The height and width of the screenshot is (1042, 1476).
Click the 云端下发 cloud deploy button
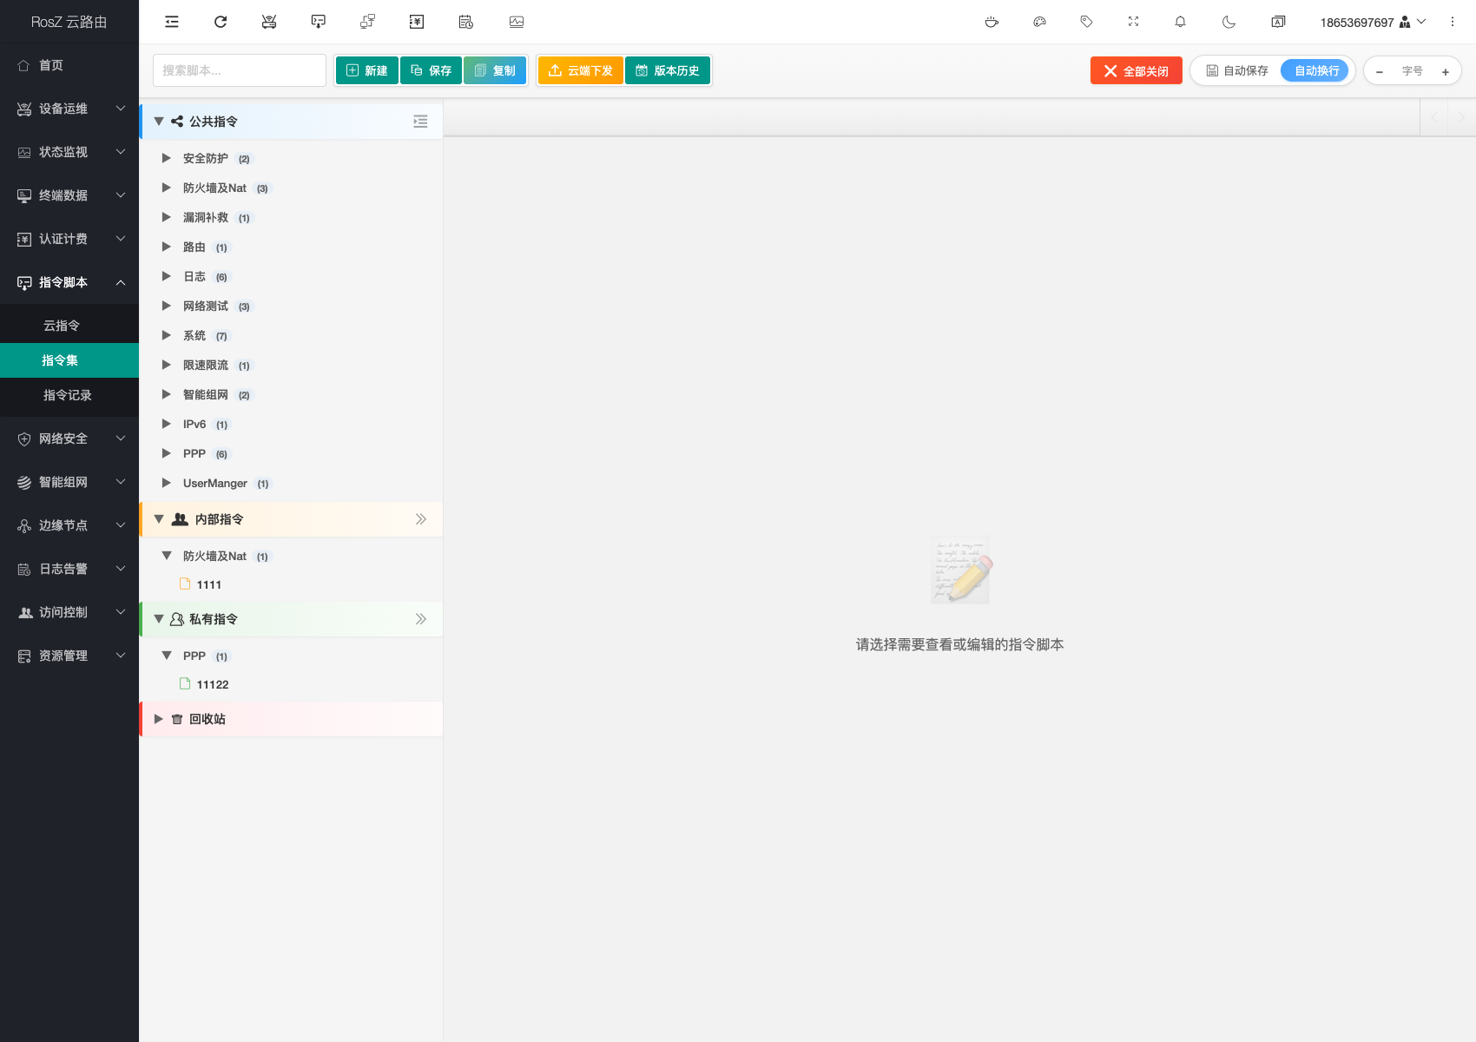[580, 70]
